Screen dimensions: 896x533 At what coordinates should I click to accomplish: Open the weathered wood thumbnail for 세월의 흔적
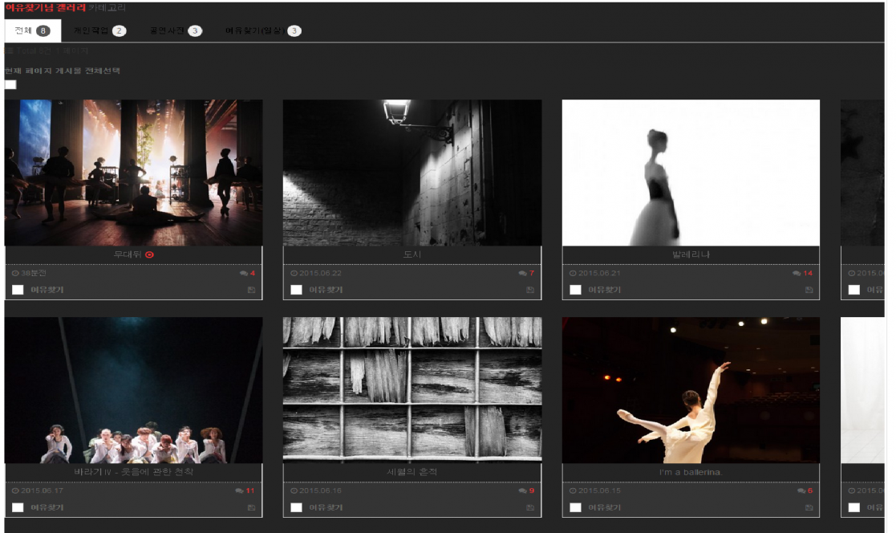click(x=412, y=390)
